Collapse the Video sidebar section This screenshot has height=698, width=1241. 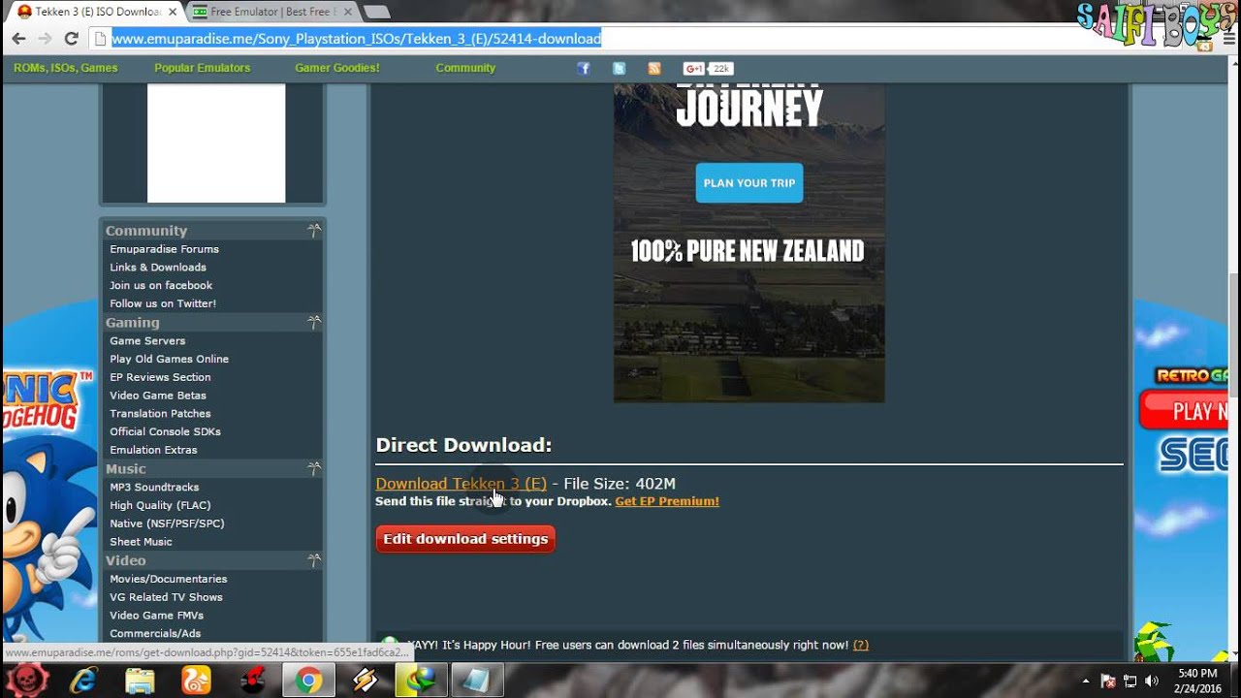tap(314, 560)
